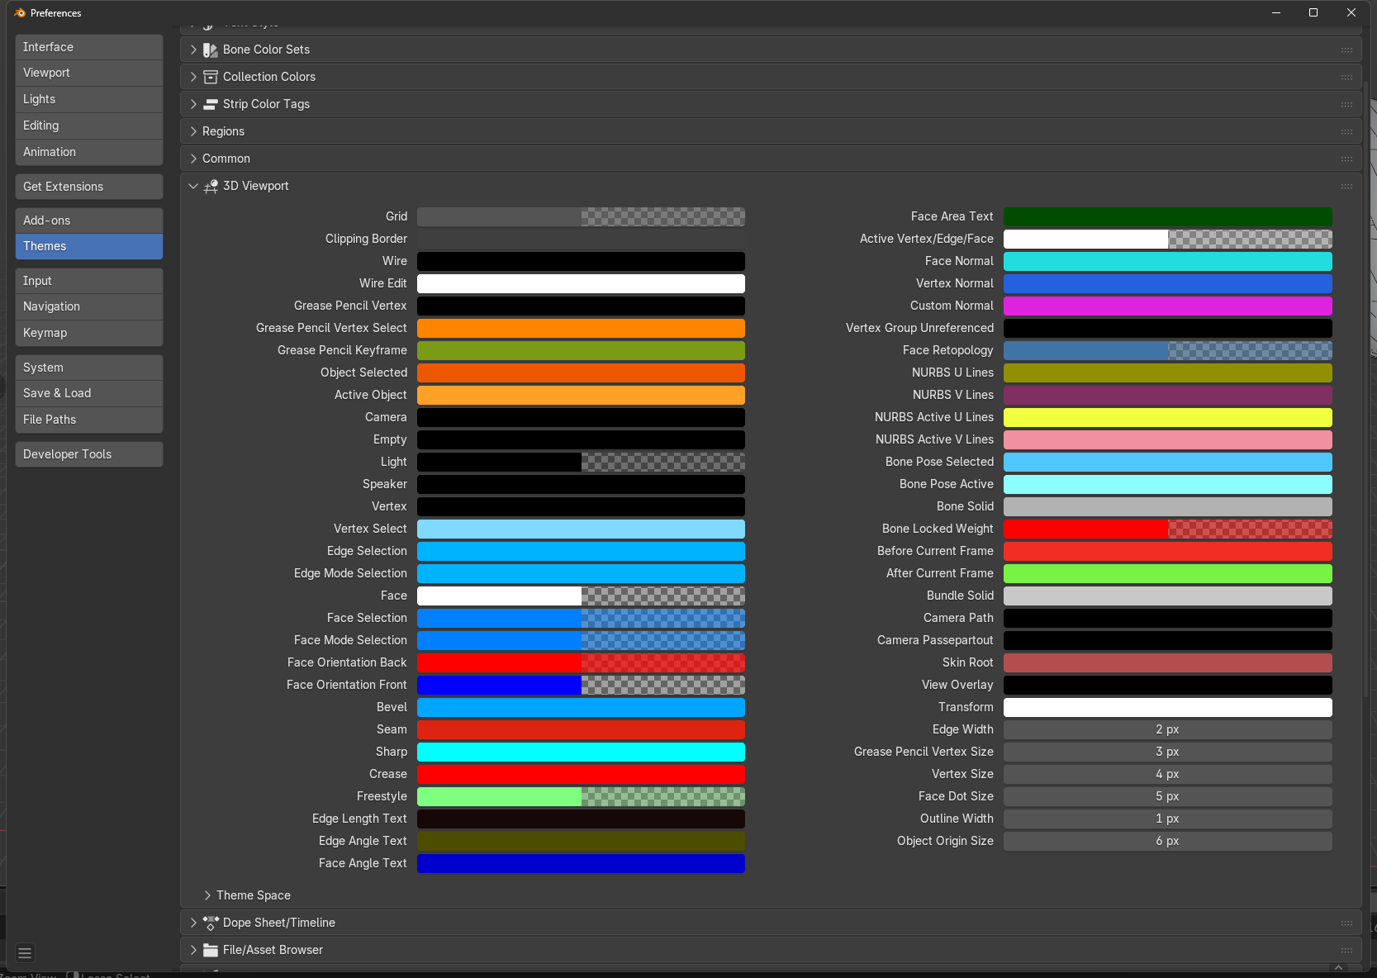Click the Vertex Size value field
The height and width of the screenshot is (978, 1377).
[1167, 774]
